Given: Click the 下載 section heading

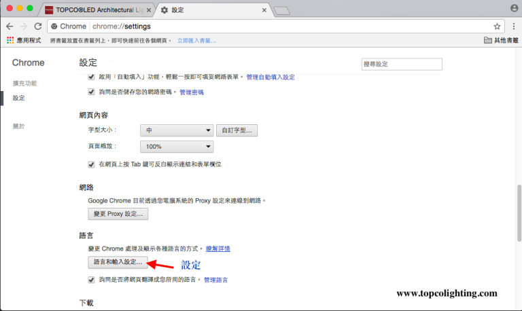Looking at the screenshot, I should [x=86, y=303].
